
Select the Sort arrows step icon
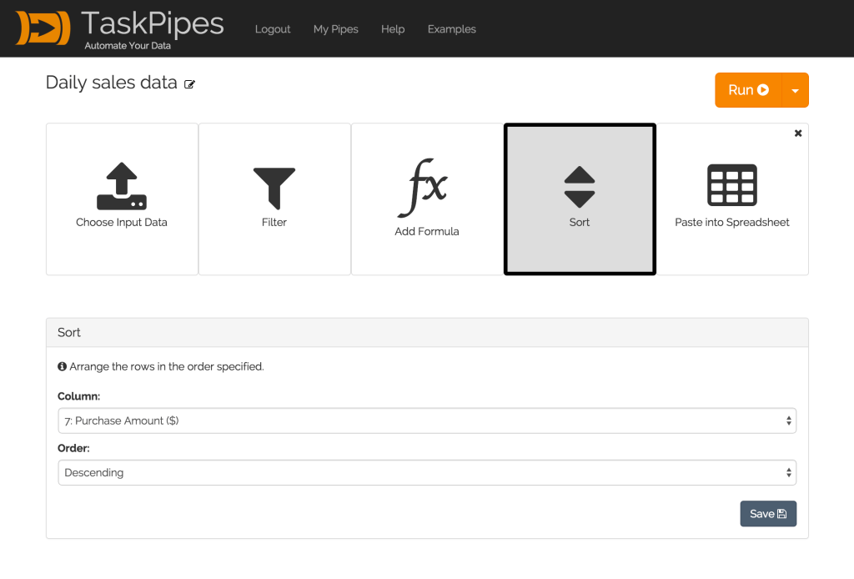580,188
